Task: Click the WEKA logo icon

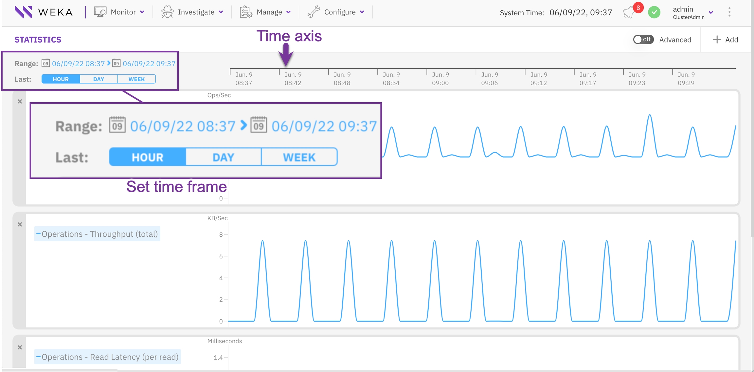Action: [24, 12]
